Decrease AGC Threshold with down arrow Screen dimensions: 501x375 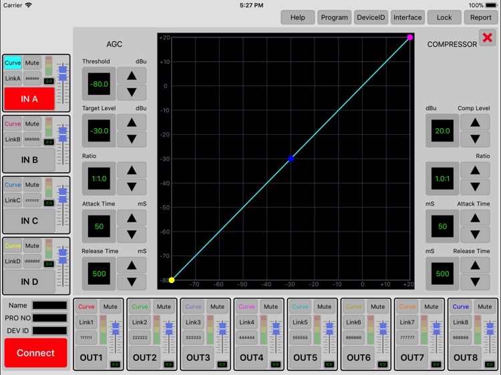coord(132,92)
